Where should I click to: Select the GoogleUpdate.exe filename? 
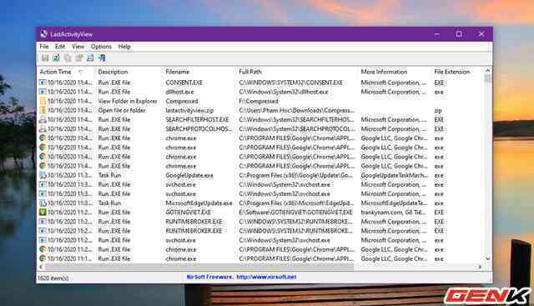[189, 175]
